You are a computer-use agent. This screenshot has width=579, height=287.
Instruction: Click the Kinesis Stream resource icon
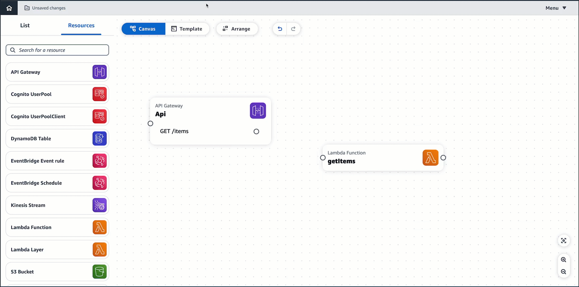click(100, 205)
